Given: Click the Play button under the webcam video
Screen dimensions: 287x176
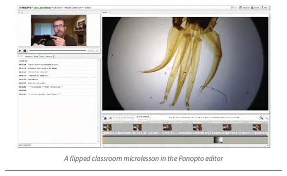Looking at the screenshot, I should (20, 51).
